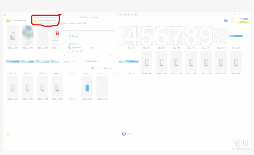Confirm folder dialog with OK
This screenshot has width=254, height=155.
pyautogui.click(x=92, y=68)
